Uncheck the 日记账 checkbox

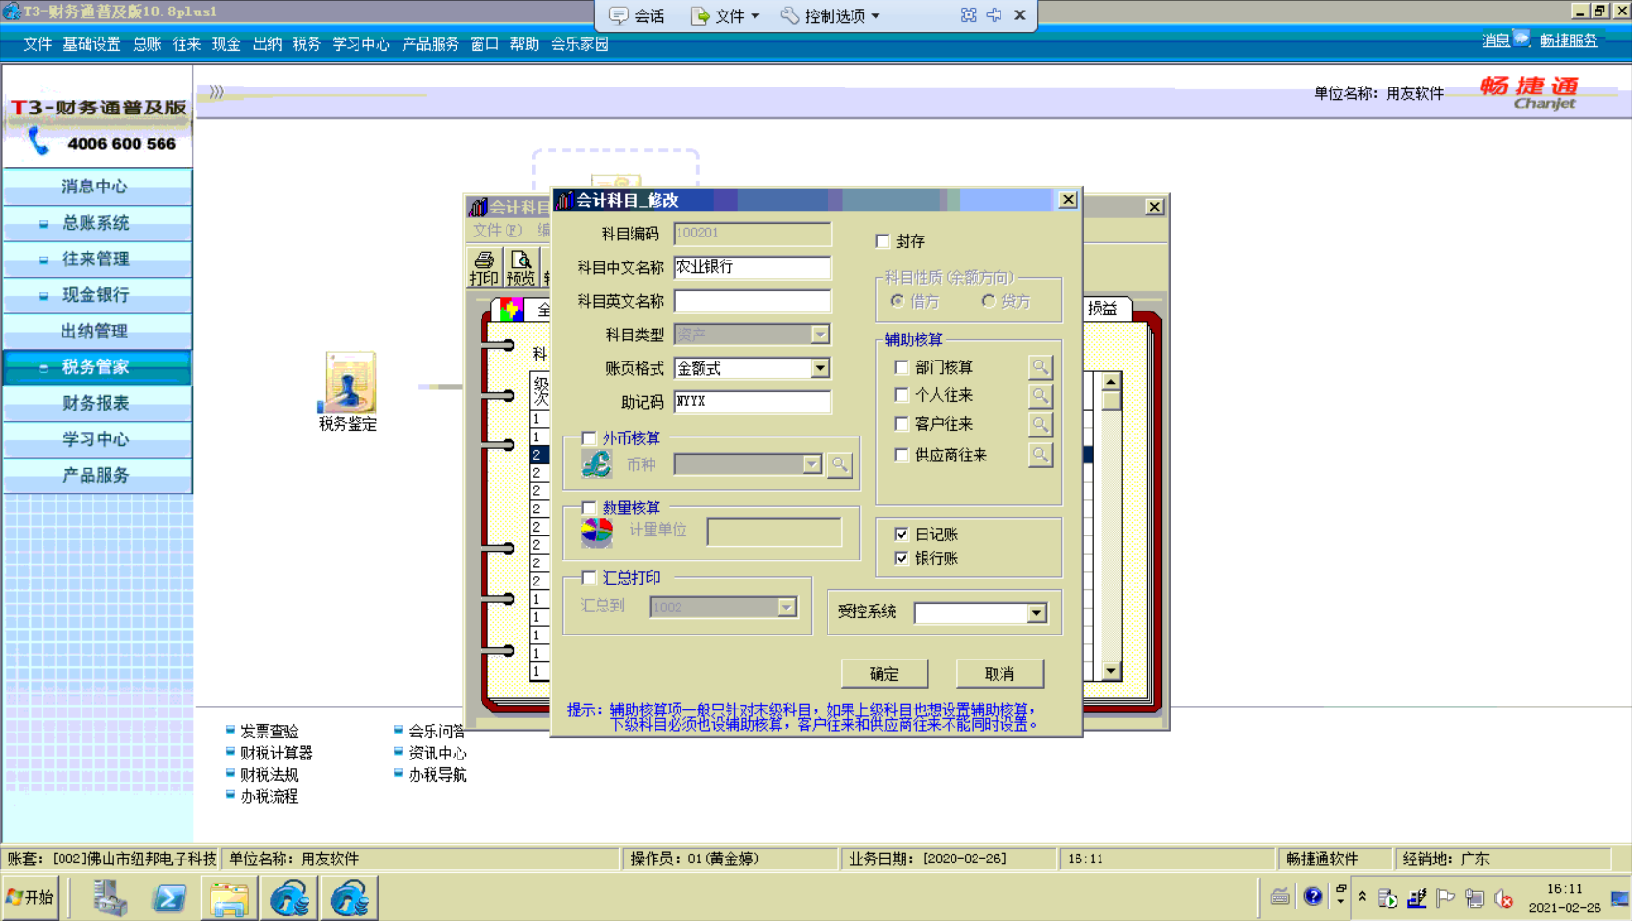click(902, 534)
